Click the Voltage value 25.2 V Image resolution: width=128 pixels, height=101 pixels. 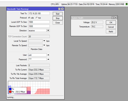[x=97, y=22]
